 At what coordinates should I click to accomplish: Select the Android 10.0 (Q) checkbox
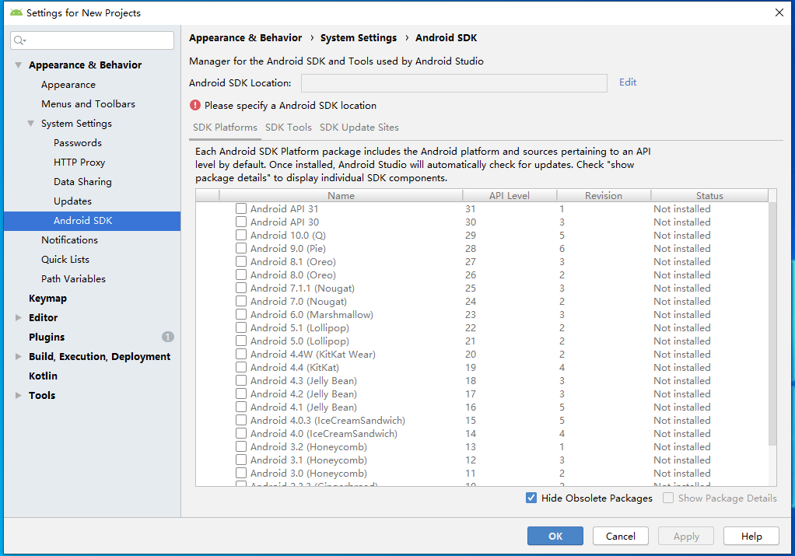241,235
